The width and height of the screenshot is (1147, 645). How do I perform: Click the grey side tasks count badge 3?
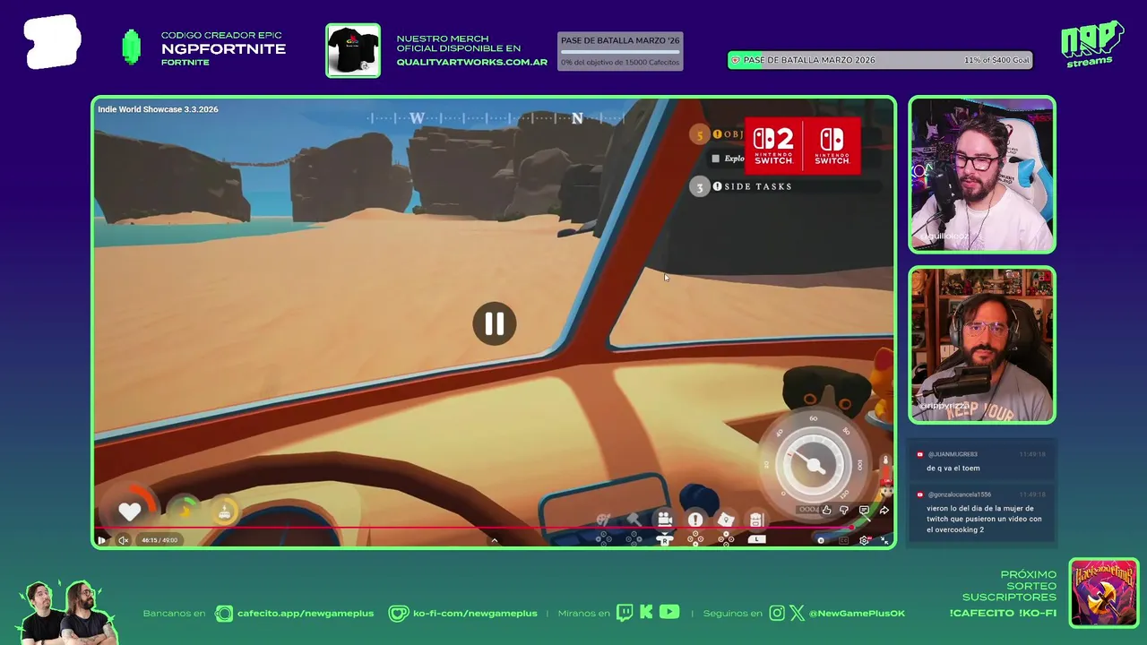pyautogui.click(x=699, y=186)
